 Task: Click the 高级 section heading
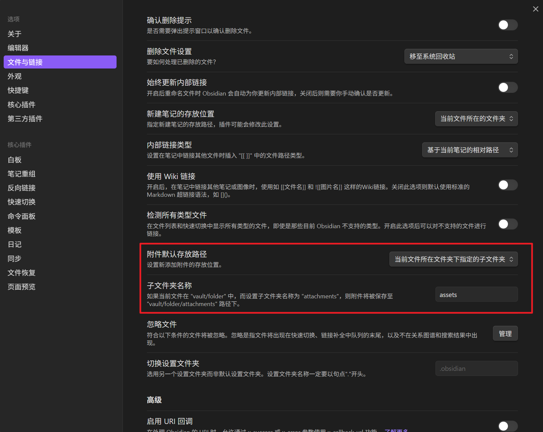tap(154, 400)
